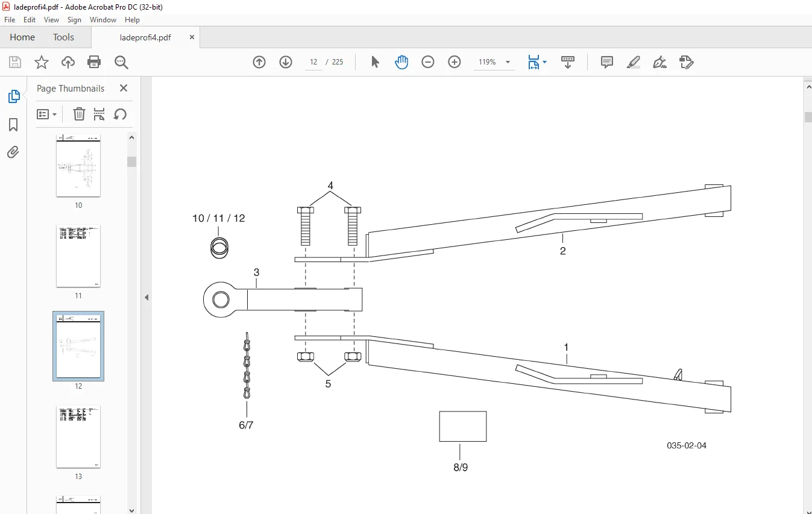Go to the next page with the down arrow

[x=286, y=62]
